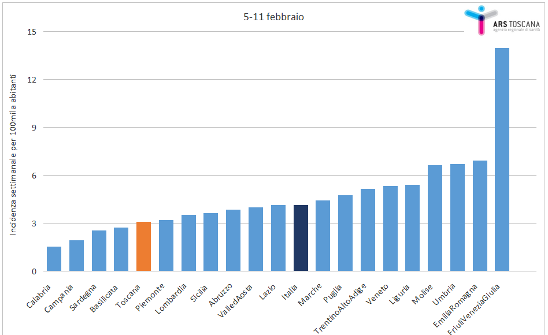This screenshot has height=335, width=548.
Task: Select the Veneto bar
Action: tap(390, 229)
